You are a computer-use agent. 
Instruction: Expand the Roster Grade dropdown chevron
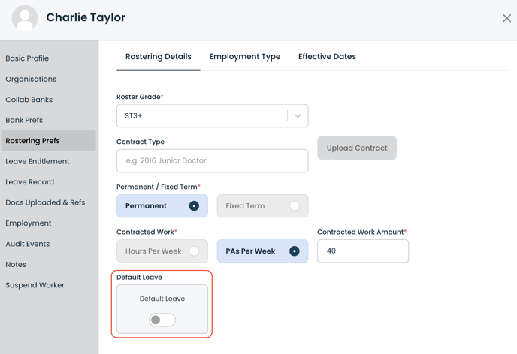click(x=298, y=115)
